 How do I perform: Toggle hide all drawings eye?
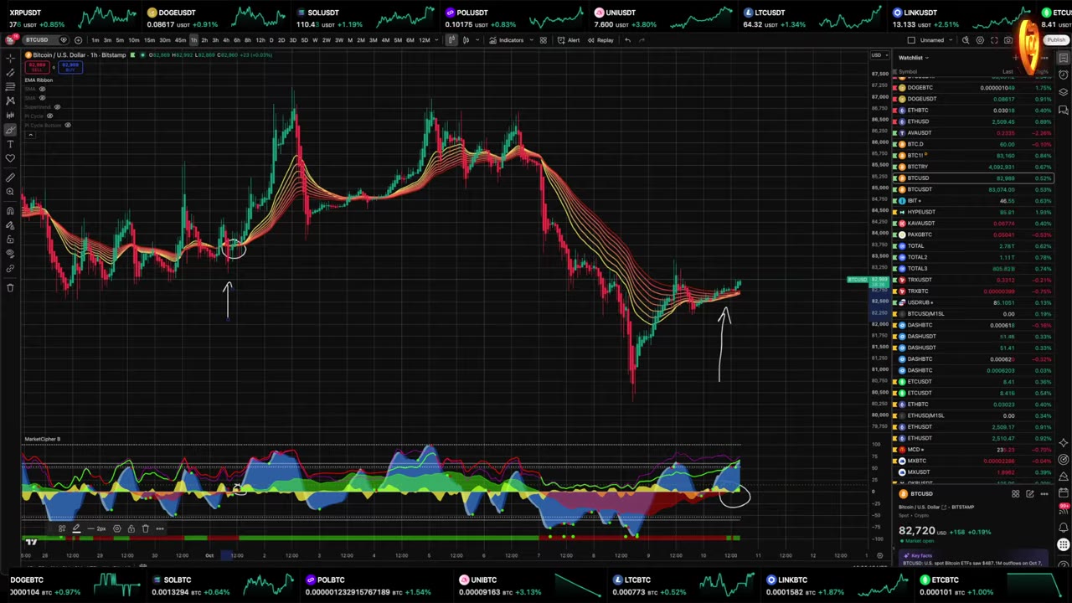10,253
